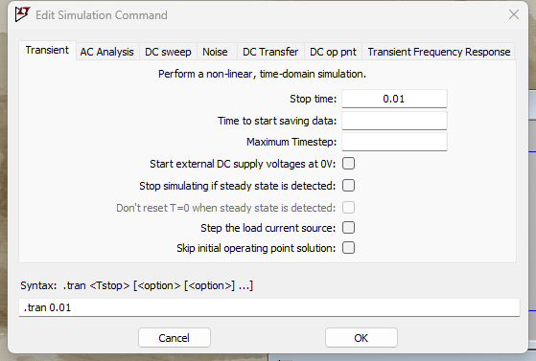Click the Don't reset T=0 checkbox
The image size is (536, 361).
(348, 207)
